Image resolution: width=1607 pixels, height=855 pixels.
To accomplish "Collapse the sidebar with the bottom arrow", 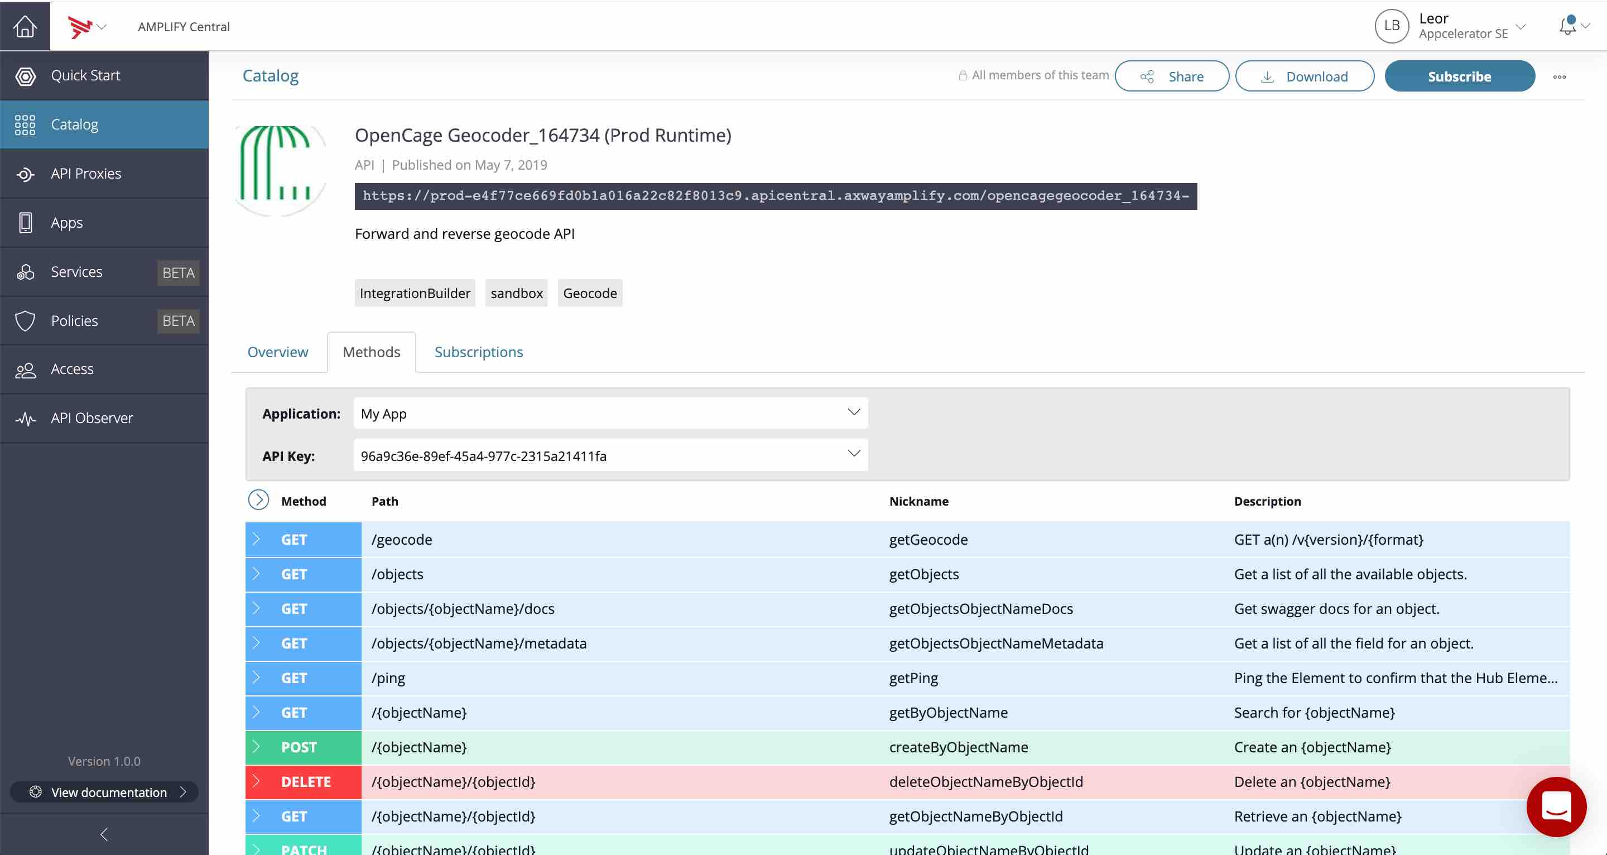I will (104, 834).
